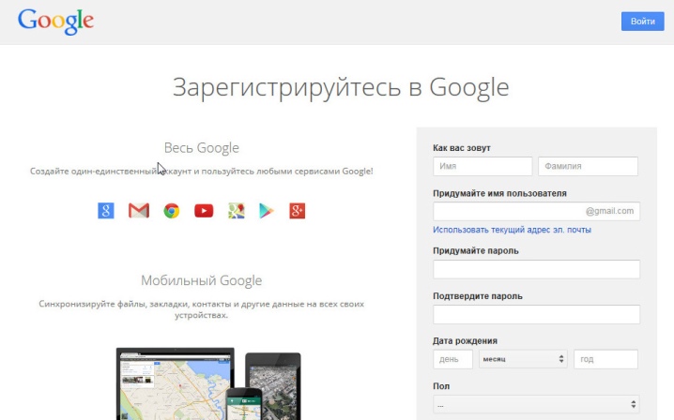
Task: Open the месяц month dropdown
Action: [523, 359]
